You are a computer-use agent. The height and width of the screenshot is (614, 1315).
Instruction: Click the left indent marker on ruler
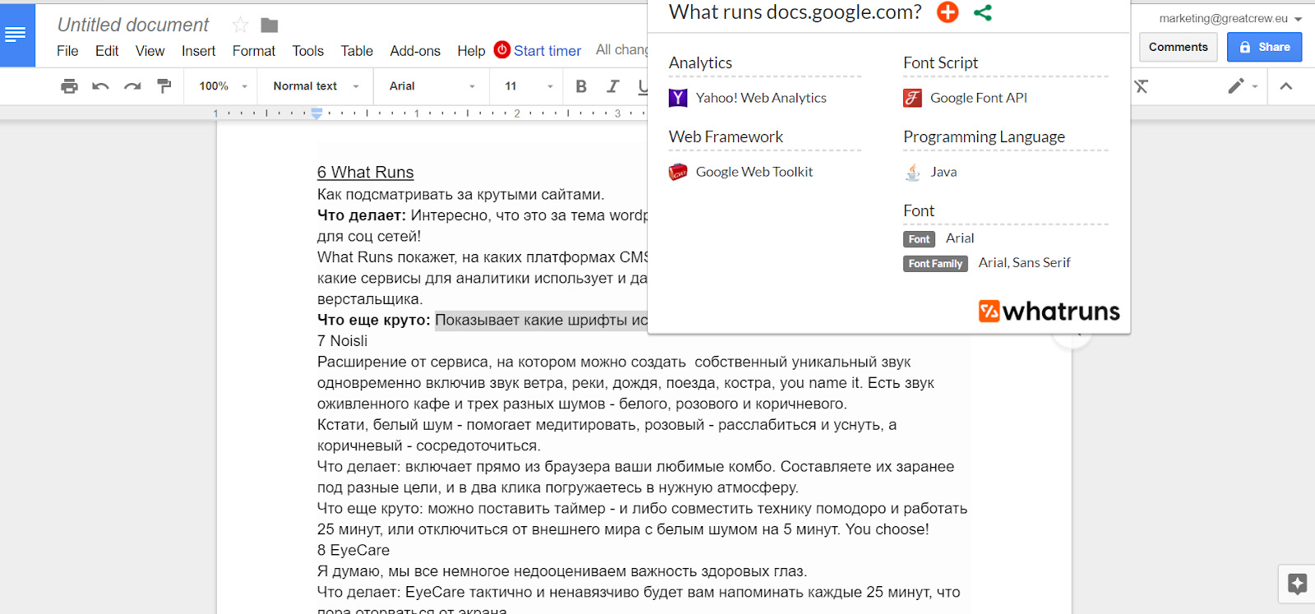tap(316, 116)
